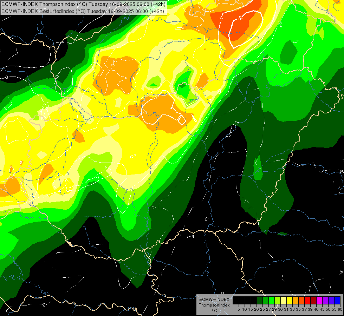Pick the dark green 20-25 legend swatch
Image resolution: width=344 pixels, height=316 pixels.
260,300
